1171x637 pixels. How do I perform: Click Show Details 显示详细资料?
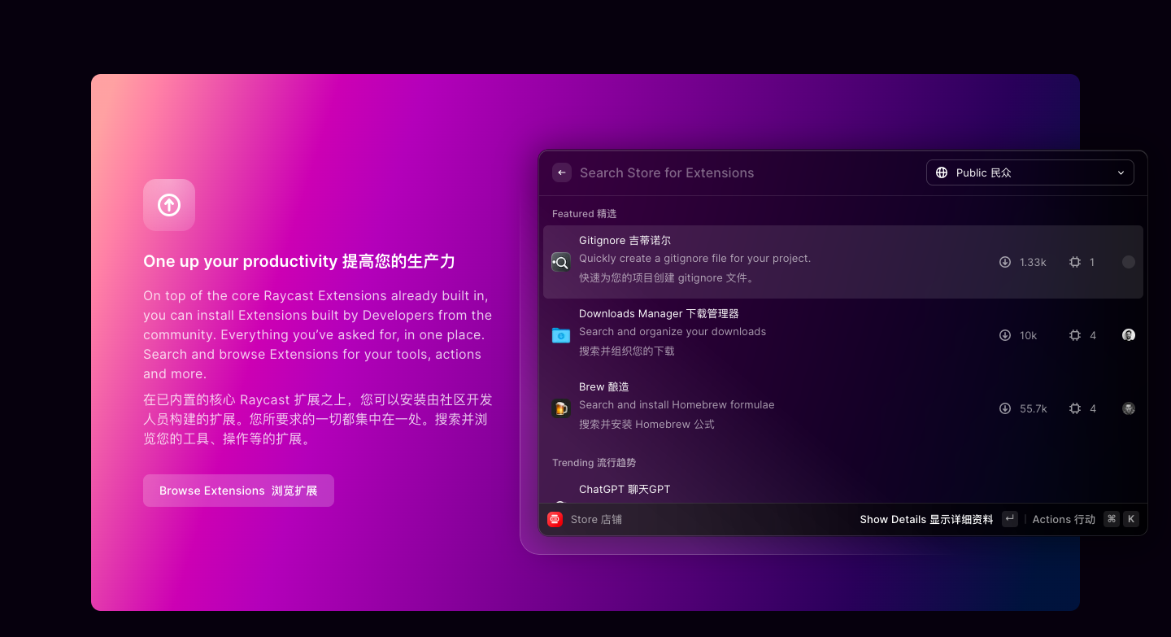(926, 518)
